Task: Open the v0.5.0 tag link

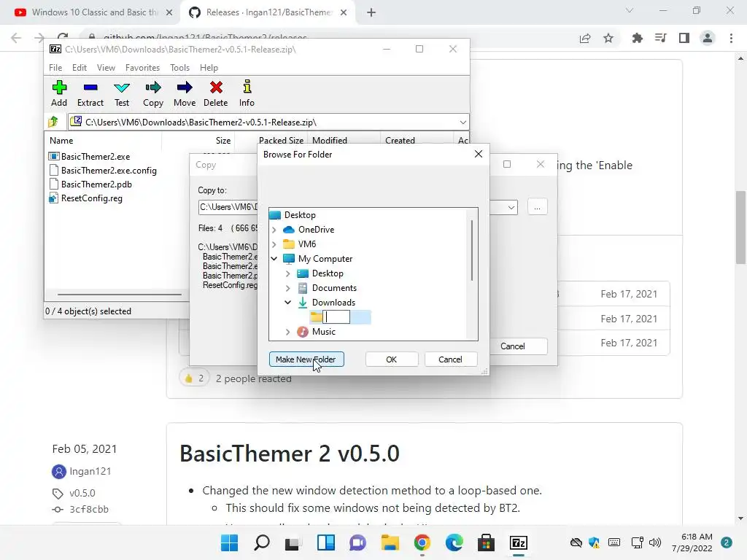Action: coord(82,493)
